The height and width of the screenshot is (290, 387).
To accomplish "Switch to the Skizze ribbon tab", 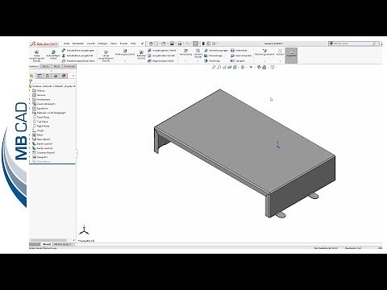I will coord(45,66).
